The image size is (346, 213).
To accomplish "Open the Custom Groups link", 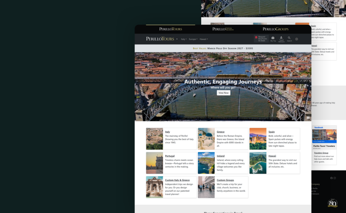I will [225, 180].
